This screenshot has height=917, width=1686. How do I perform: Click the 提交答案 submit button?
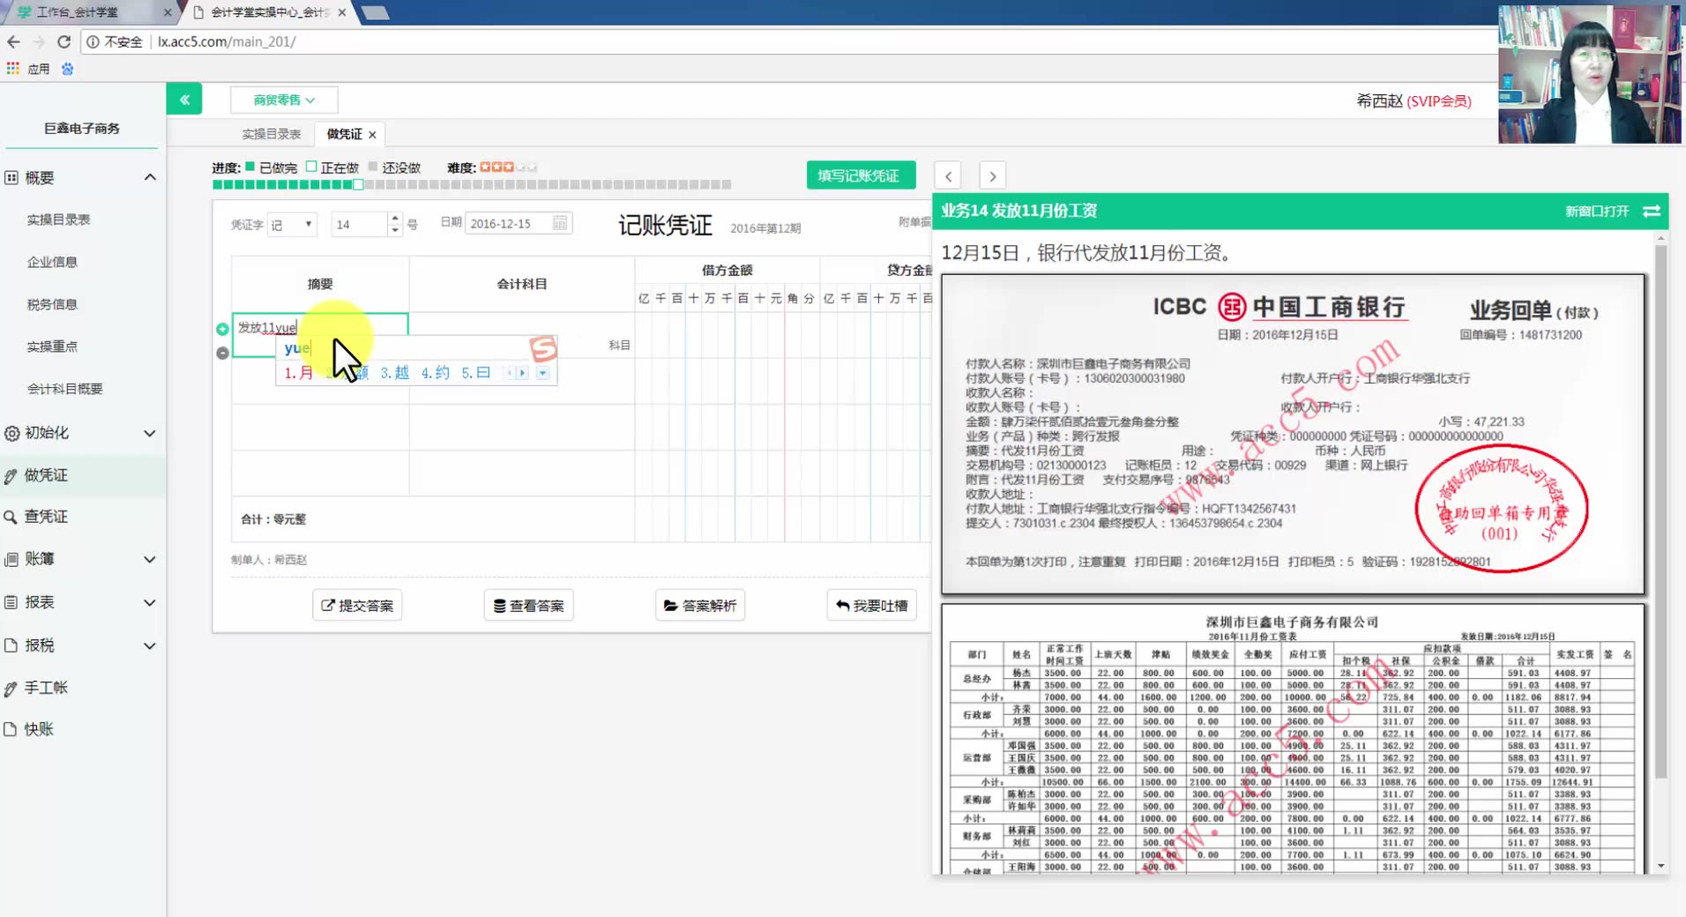(356, 605)
